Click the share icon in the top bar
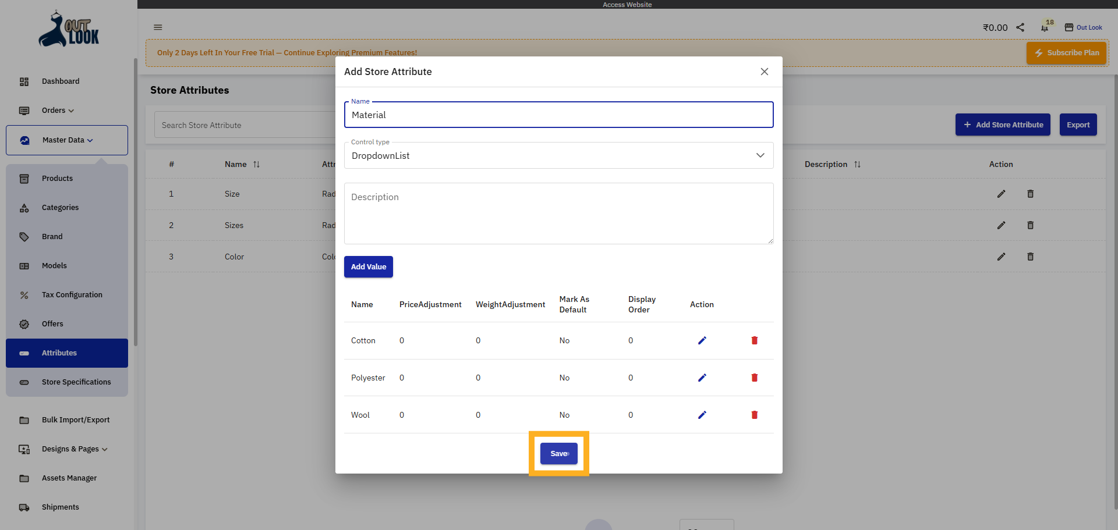 click(1020, 27)
